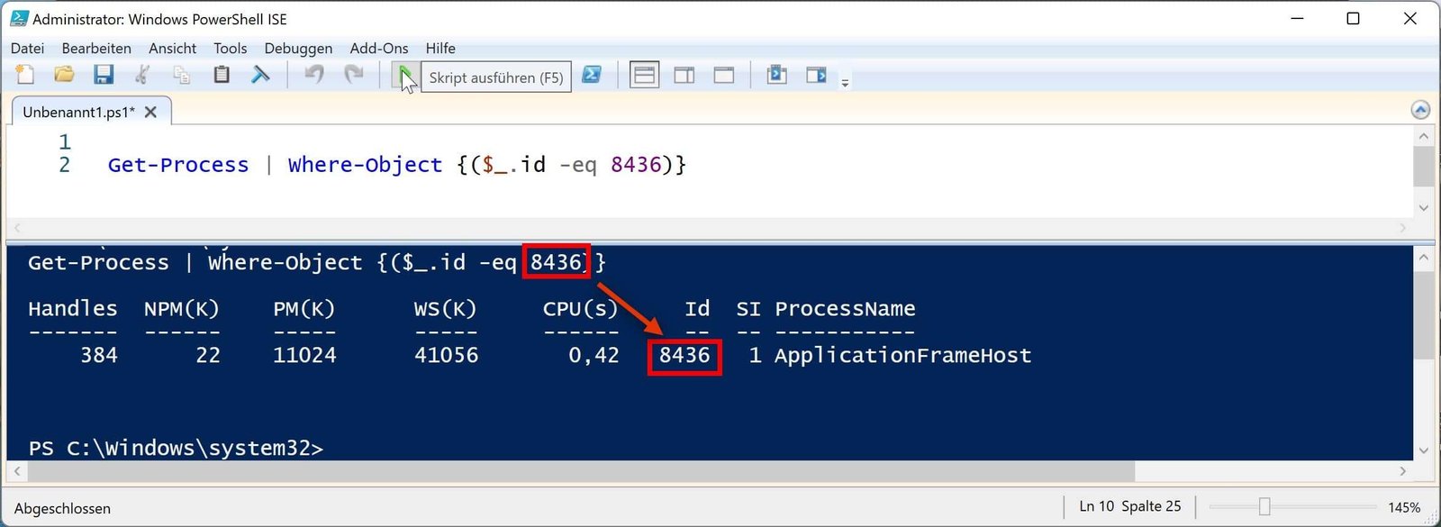Select the Unbenannt1.ps1 tab
Viewport: 1441px width, 527px height.
pyautogui.click(x=78, y=113)
